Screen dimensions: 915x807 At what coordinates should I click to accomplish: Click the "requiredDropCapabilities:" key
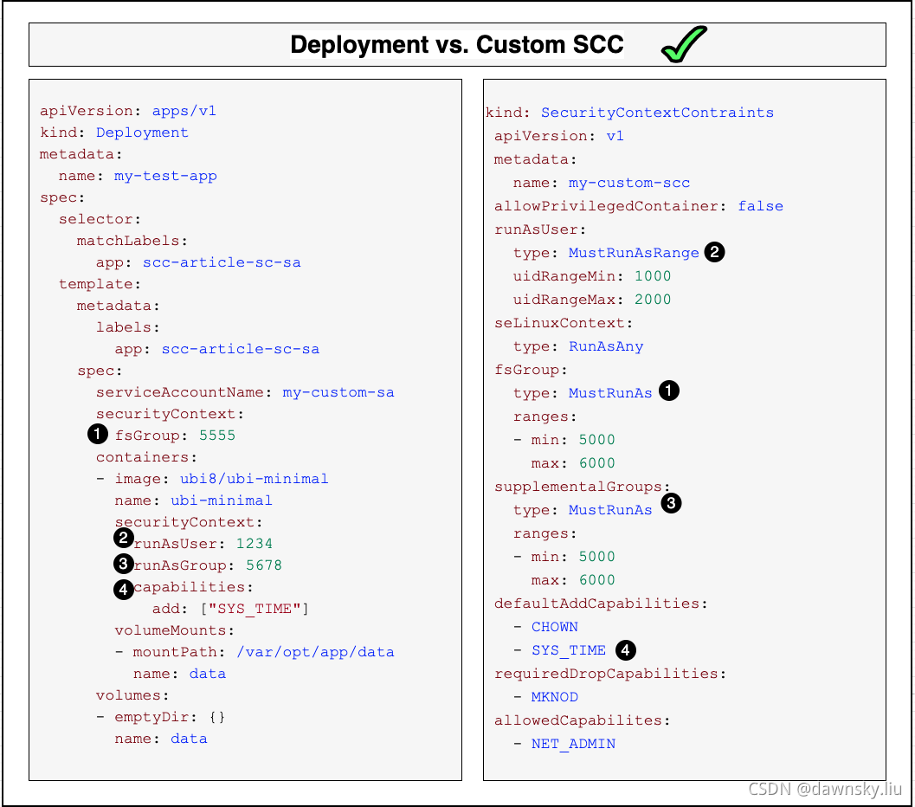pyautogui.click(x=610, y=674)
